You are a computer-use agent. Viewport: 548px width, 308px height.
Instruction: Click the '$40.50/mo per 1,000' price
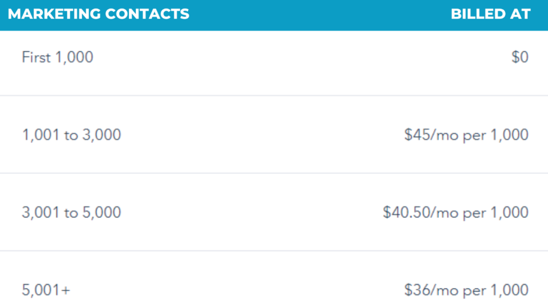click(x=455, y=212)
